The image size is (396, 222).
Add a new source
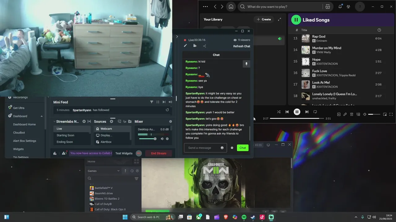pyautogui.click(x=111, y=121)
